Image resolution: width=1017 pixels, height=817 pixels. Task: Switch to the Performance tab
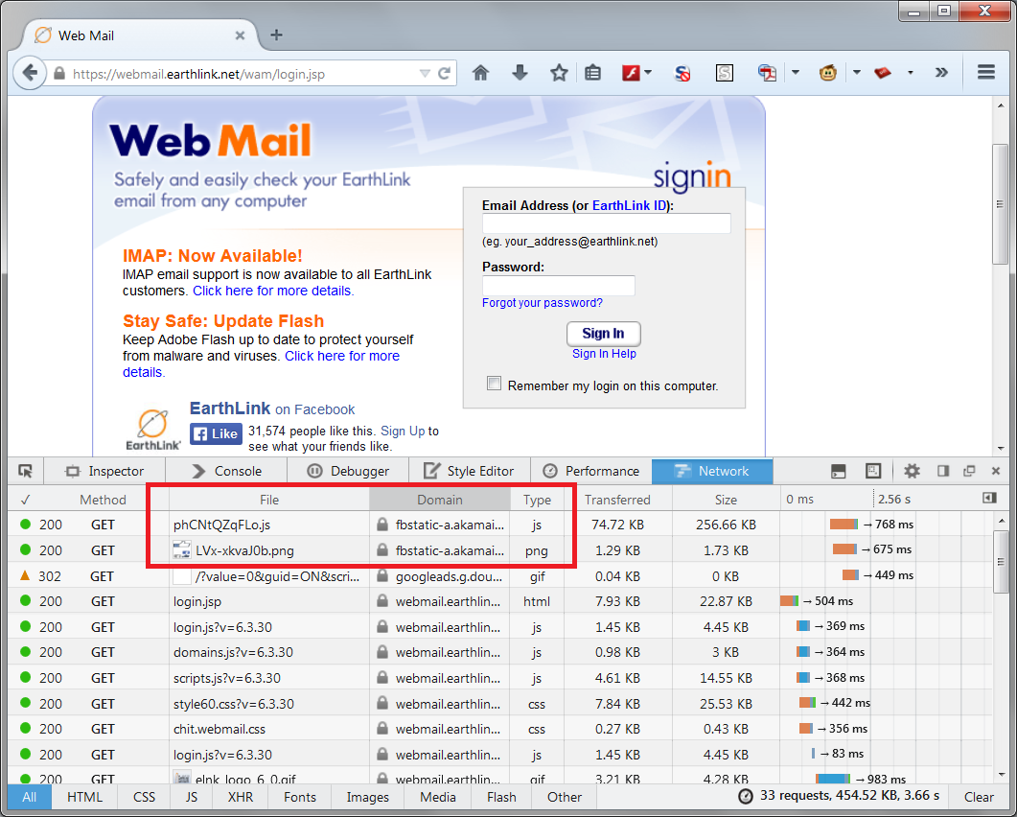coord(590,471)
